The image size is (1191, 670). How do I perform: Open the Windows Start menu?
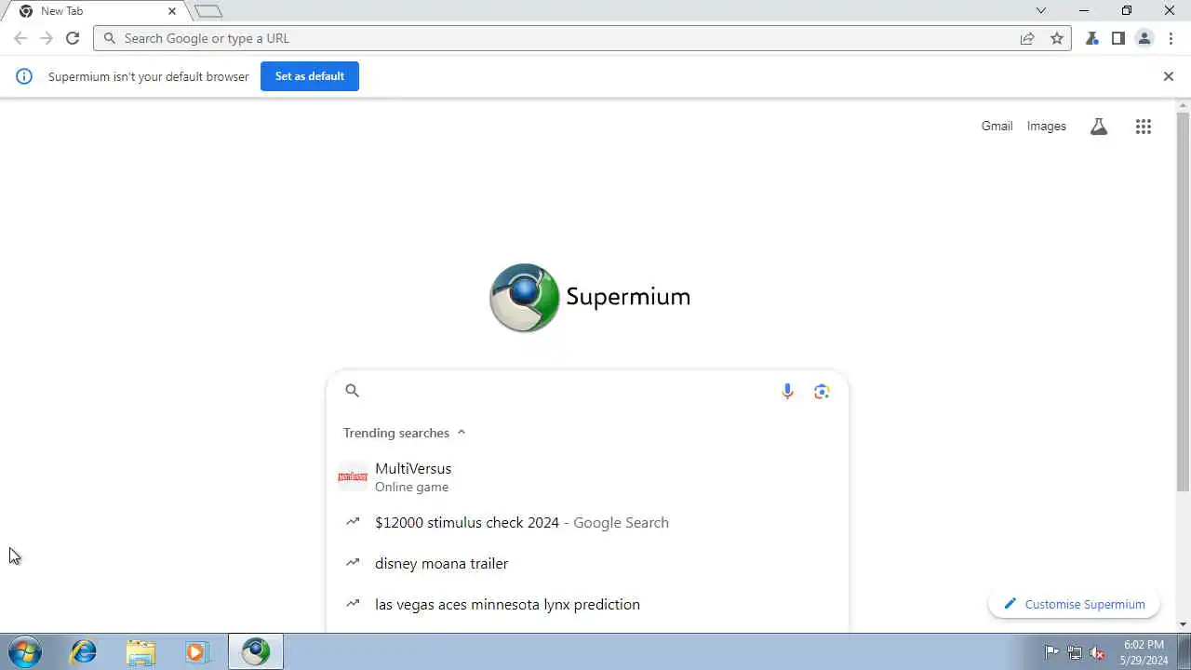pyautogui.click(x=25, y=652)
